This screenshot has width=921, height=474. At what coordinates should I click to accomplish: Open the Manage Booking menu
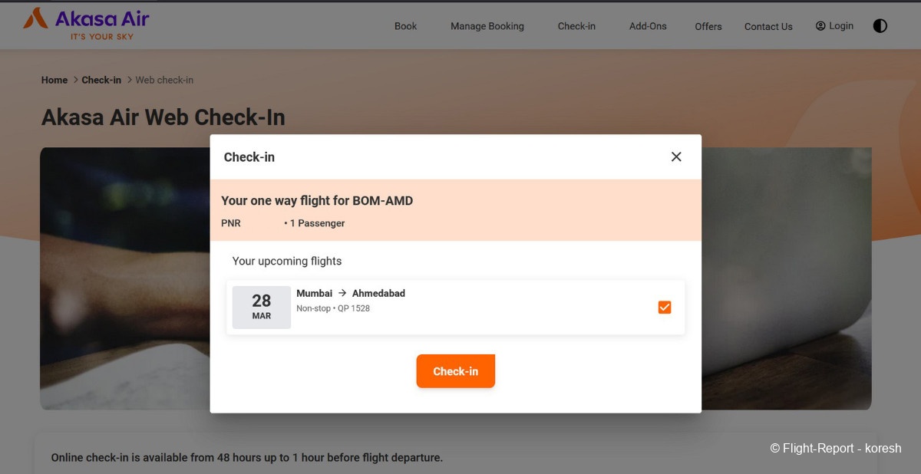pos(487,26)
